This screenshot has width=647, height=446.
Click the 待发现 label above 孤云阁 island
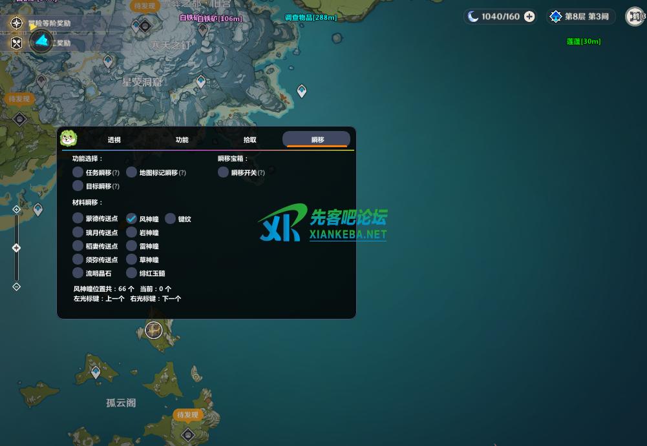(187, 414)
